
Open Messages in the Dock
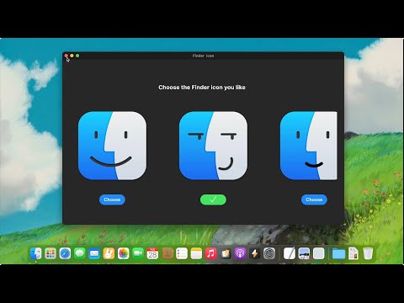point(80,253)
